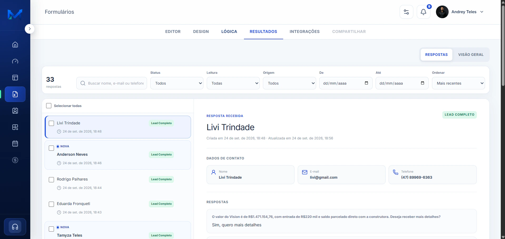Open the home icon in sidebar

pos(15,45)
